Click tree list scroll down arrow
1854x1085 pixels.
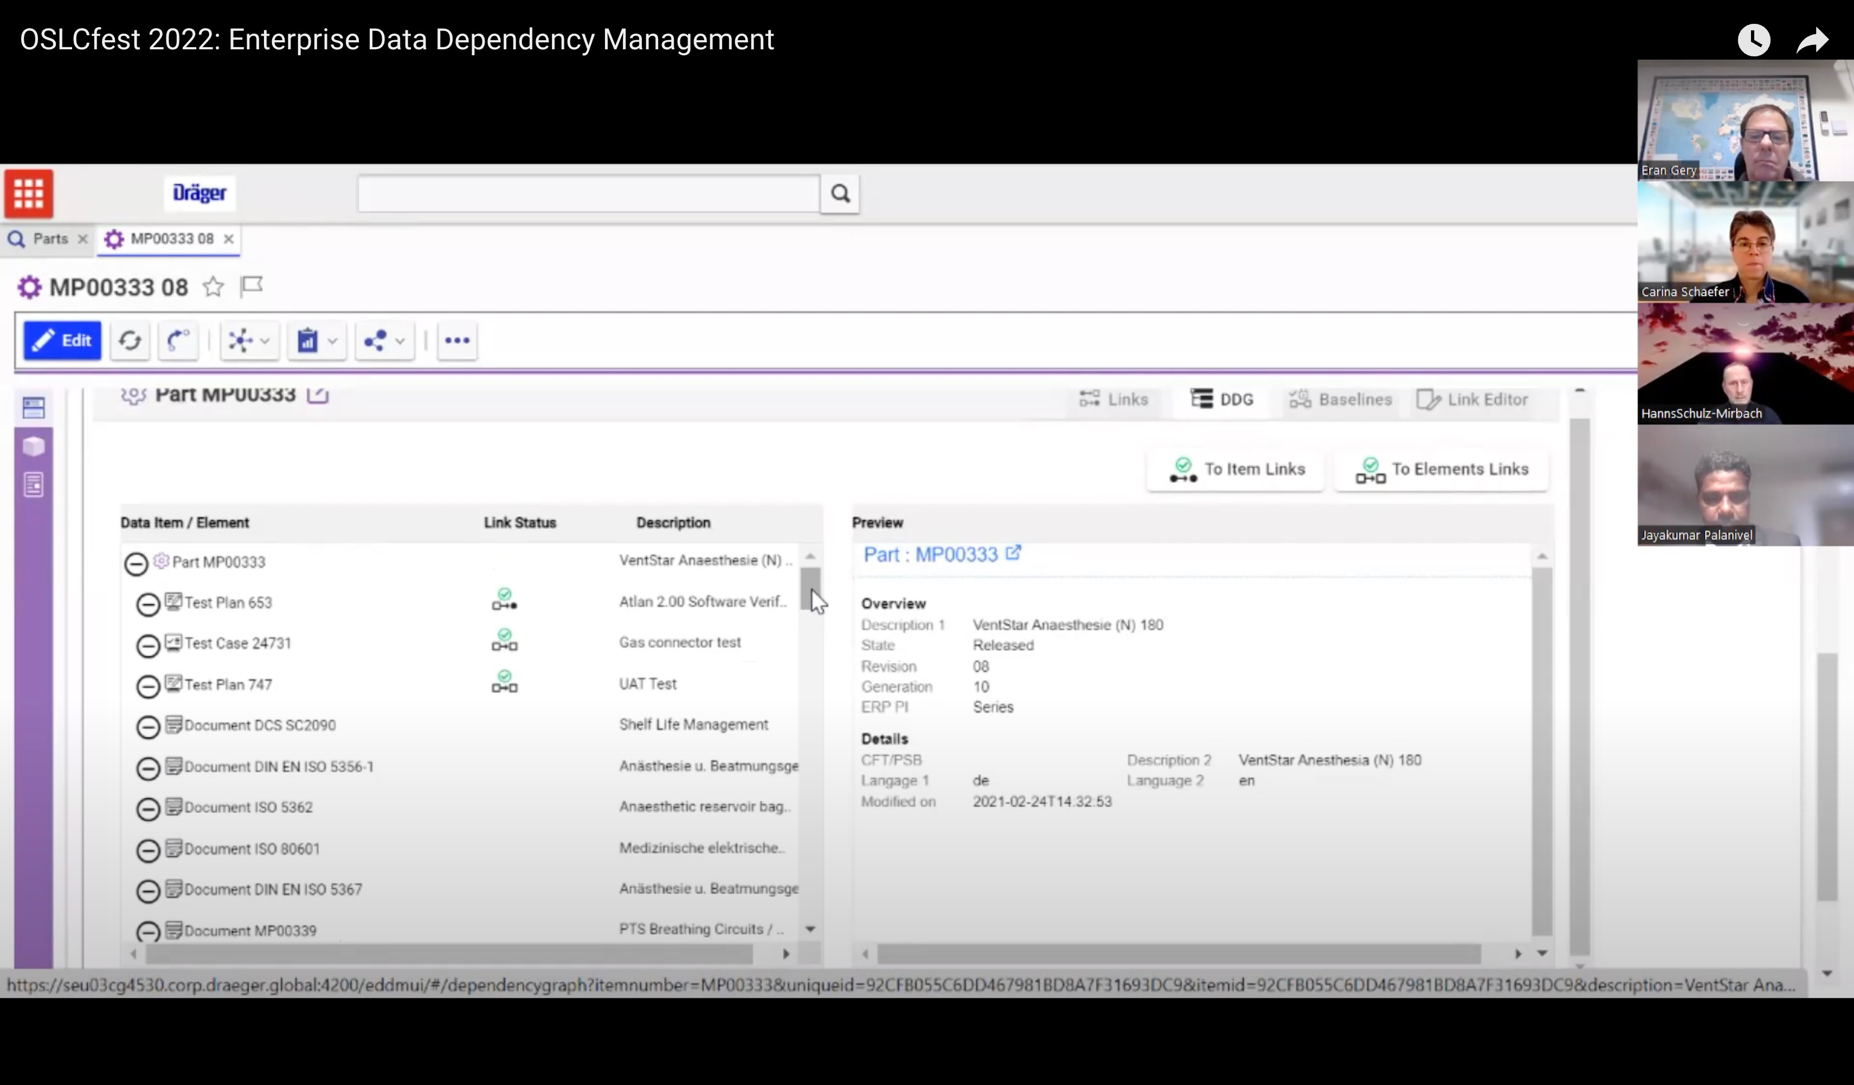[x=810, y=929]
